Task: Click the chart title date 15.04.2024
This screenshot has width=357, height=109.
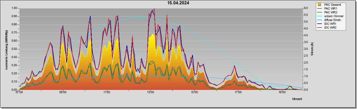Action: [x=178, y=3]
